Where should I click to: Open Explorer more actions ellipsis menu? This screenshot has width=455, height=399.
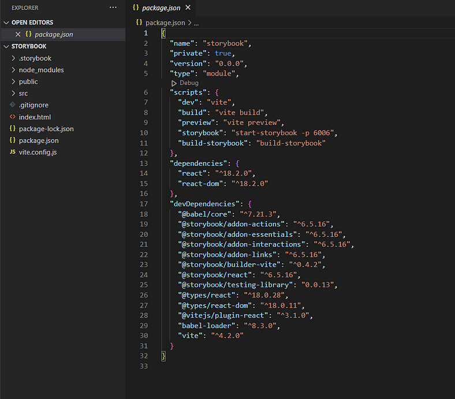113,8
